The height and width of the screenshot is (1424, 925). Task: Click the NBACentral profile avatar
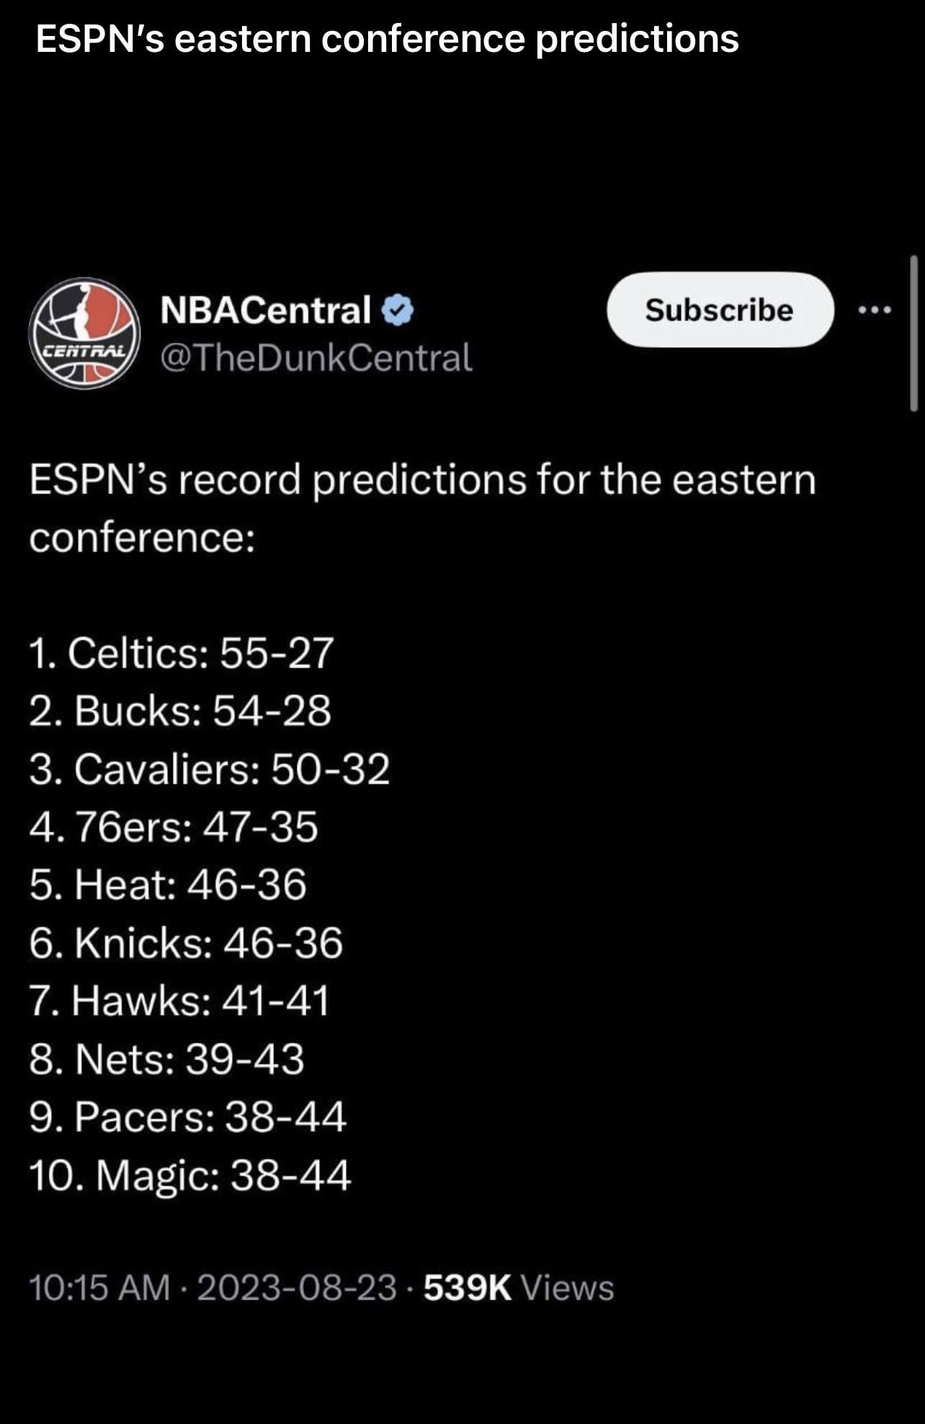point(84,333)
